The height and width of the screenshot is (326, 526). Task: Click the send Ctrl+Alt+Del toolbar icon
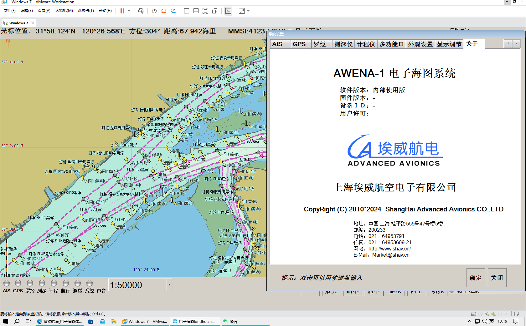(141, 11)
